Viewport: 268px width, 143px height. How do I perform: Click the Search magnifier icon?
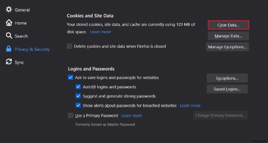(9, 36)
